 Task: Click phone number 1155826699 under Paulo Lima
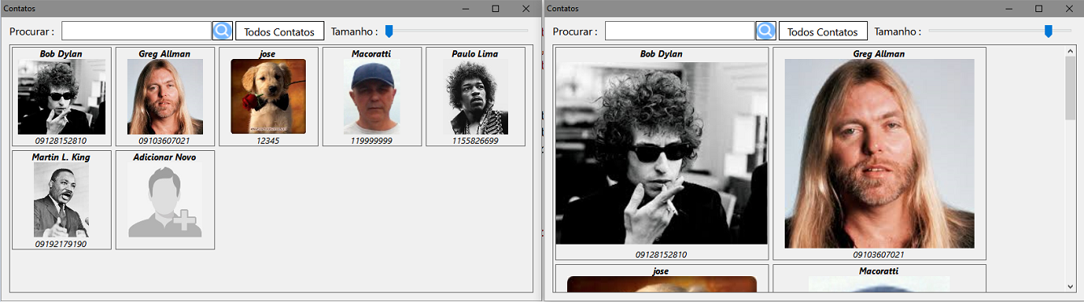pyautogui.click(x=476, y=141)
